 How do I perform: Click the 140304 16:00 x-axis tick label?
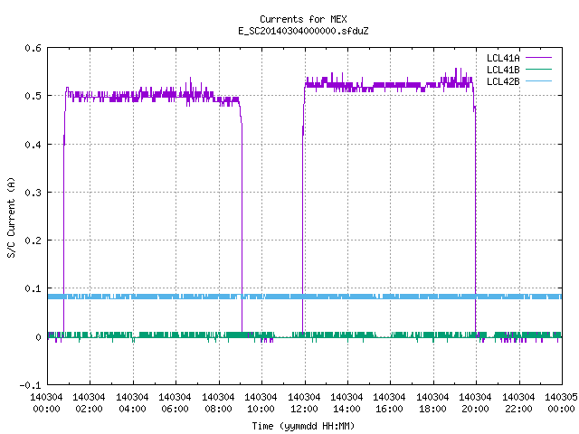[x=390, y=403]
